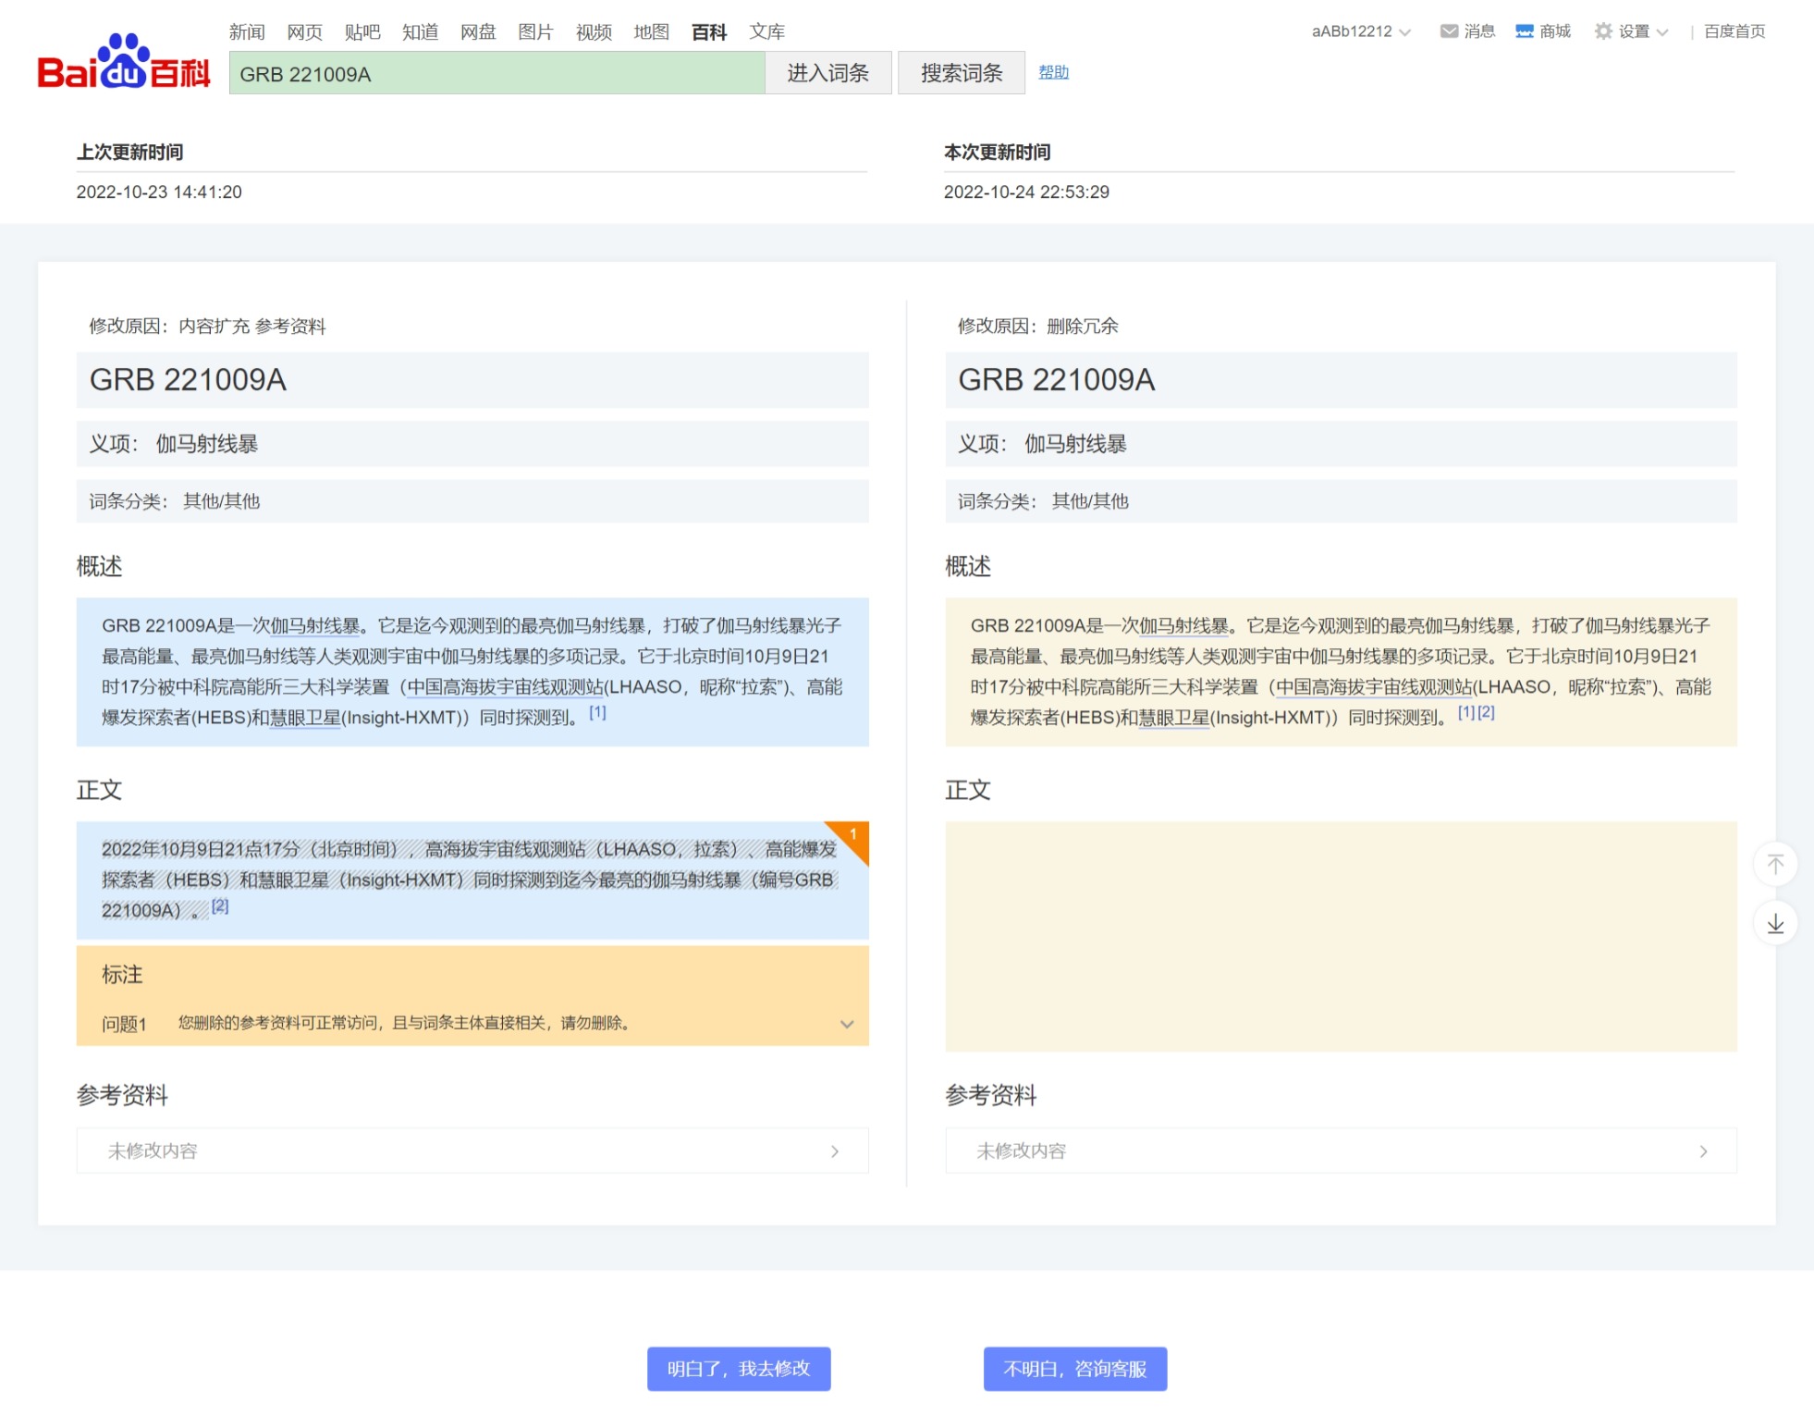Click left 词条分类：其他/其他 row
Image resolution: width=1814 pixels, height=1428 pixels.
[472, 501]
